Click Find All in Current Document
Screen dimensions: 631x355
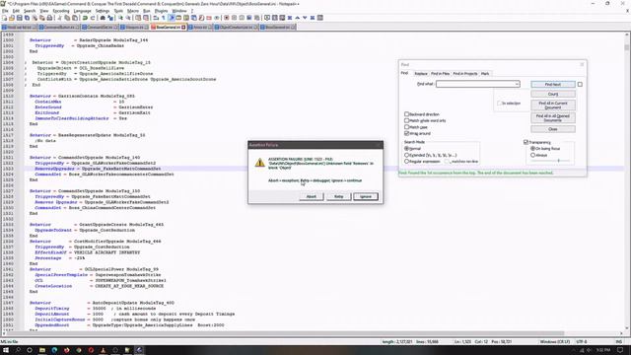553,106
